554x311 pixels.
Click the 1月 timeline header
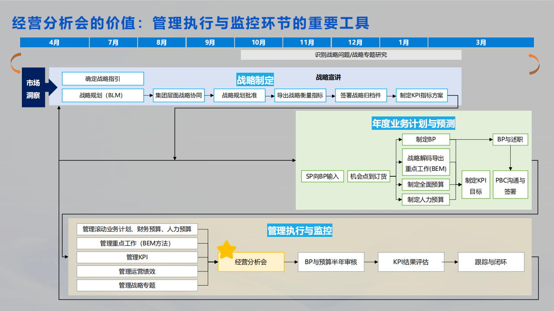(x=403, y=42)
